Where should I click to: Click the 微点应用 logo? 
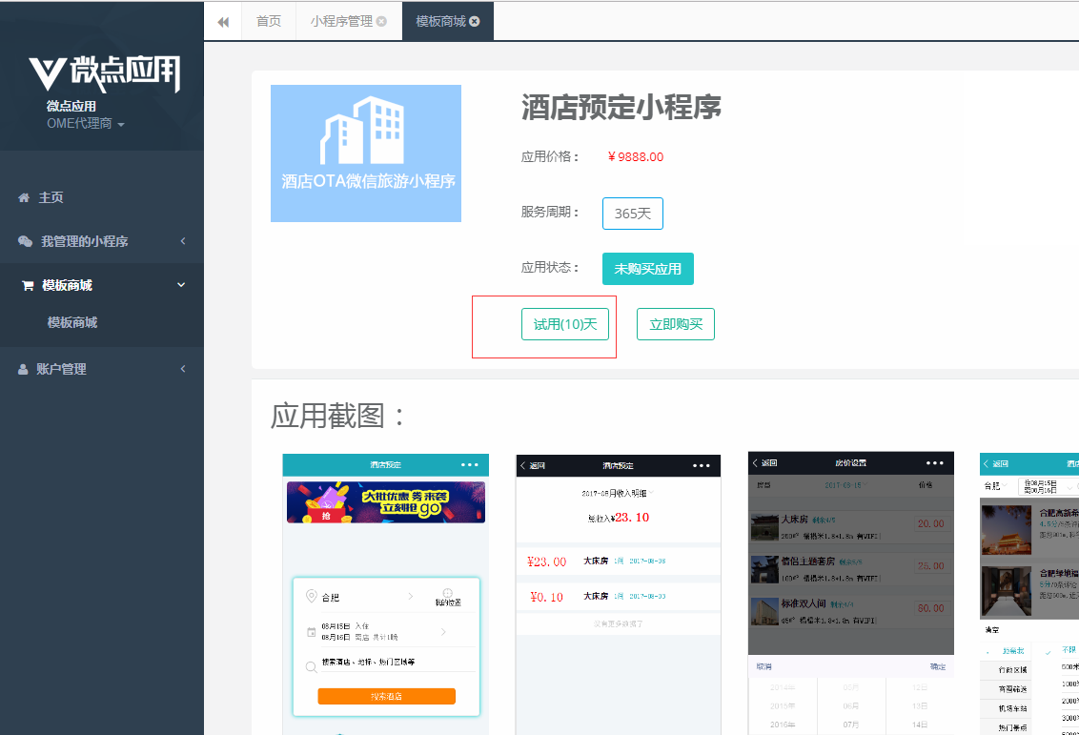coord(102,72)
